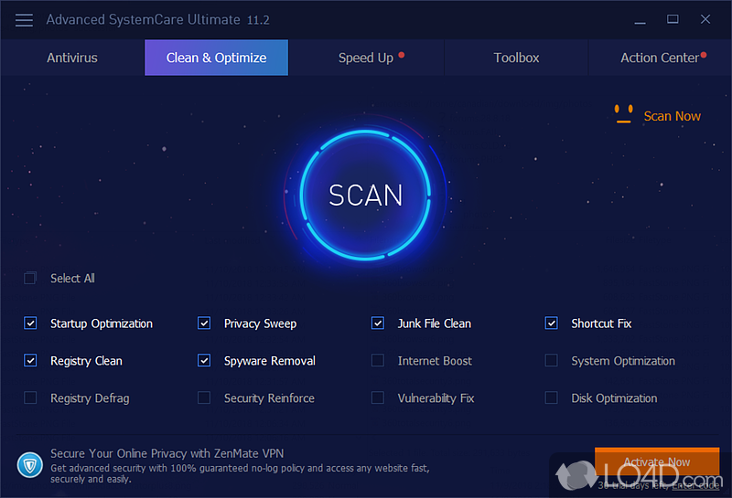Image resolution: width=732 pixels, height=498 pixels.
Task: Uncheck Privacy Sweep
Action: [204, 323]
